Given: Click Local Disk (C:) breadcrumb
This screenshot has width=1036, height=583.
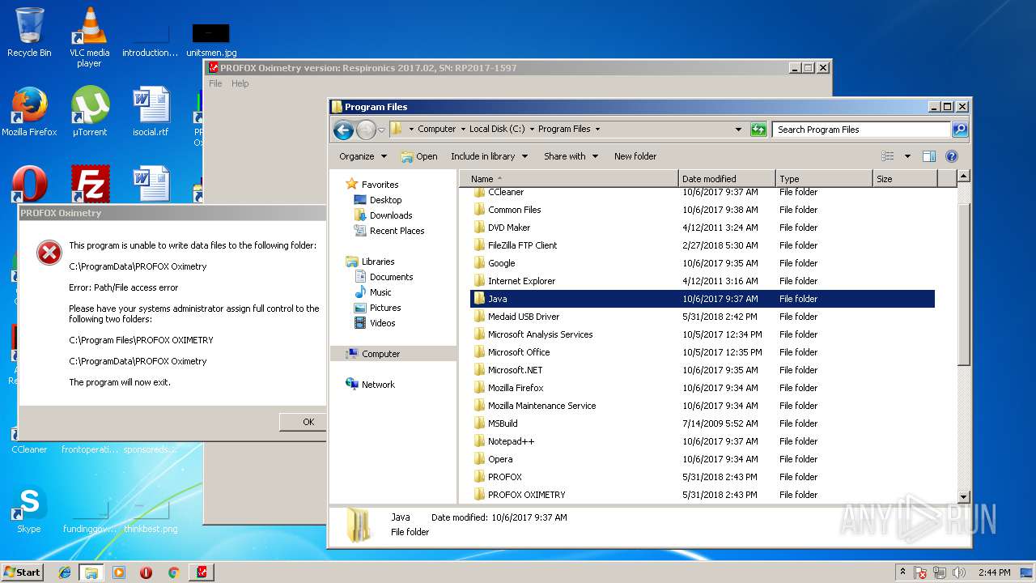Looking at the screenshot, I should [497, 129].
